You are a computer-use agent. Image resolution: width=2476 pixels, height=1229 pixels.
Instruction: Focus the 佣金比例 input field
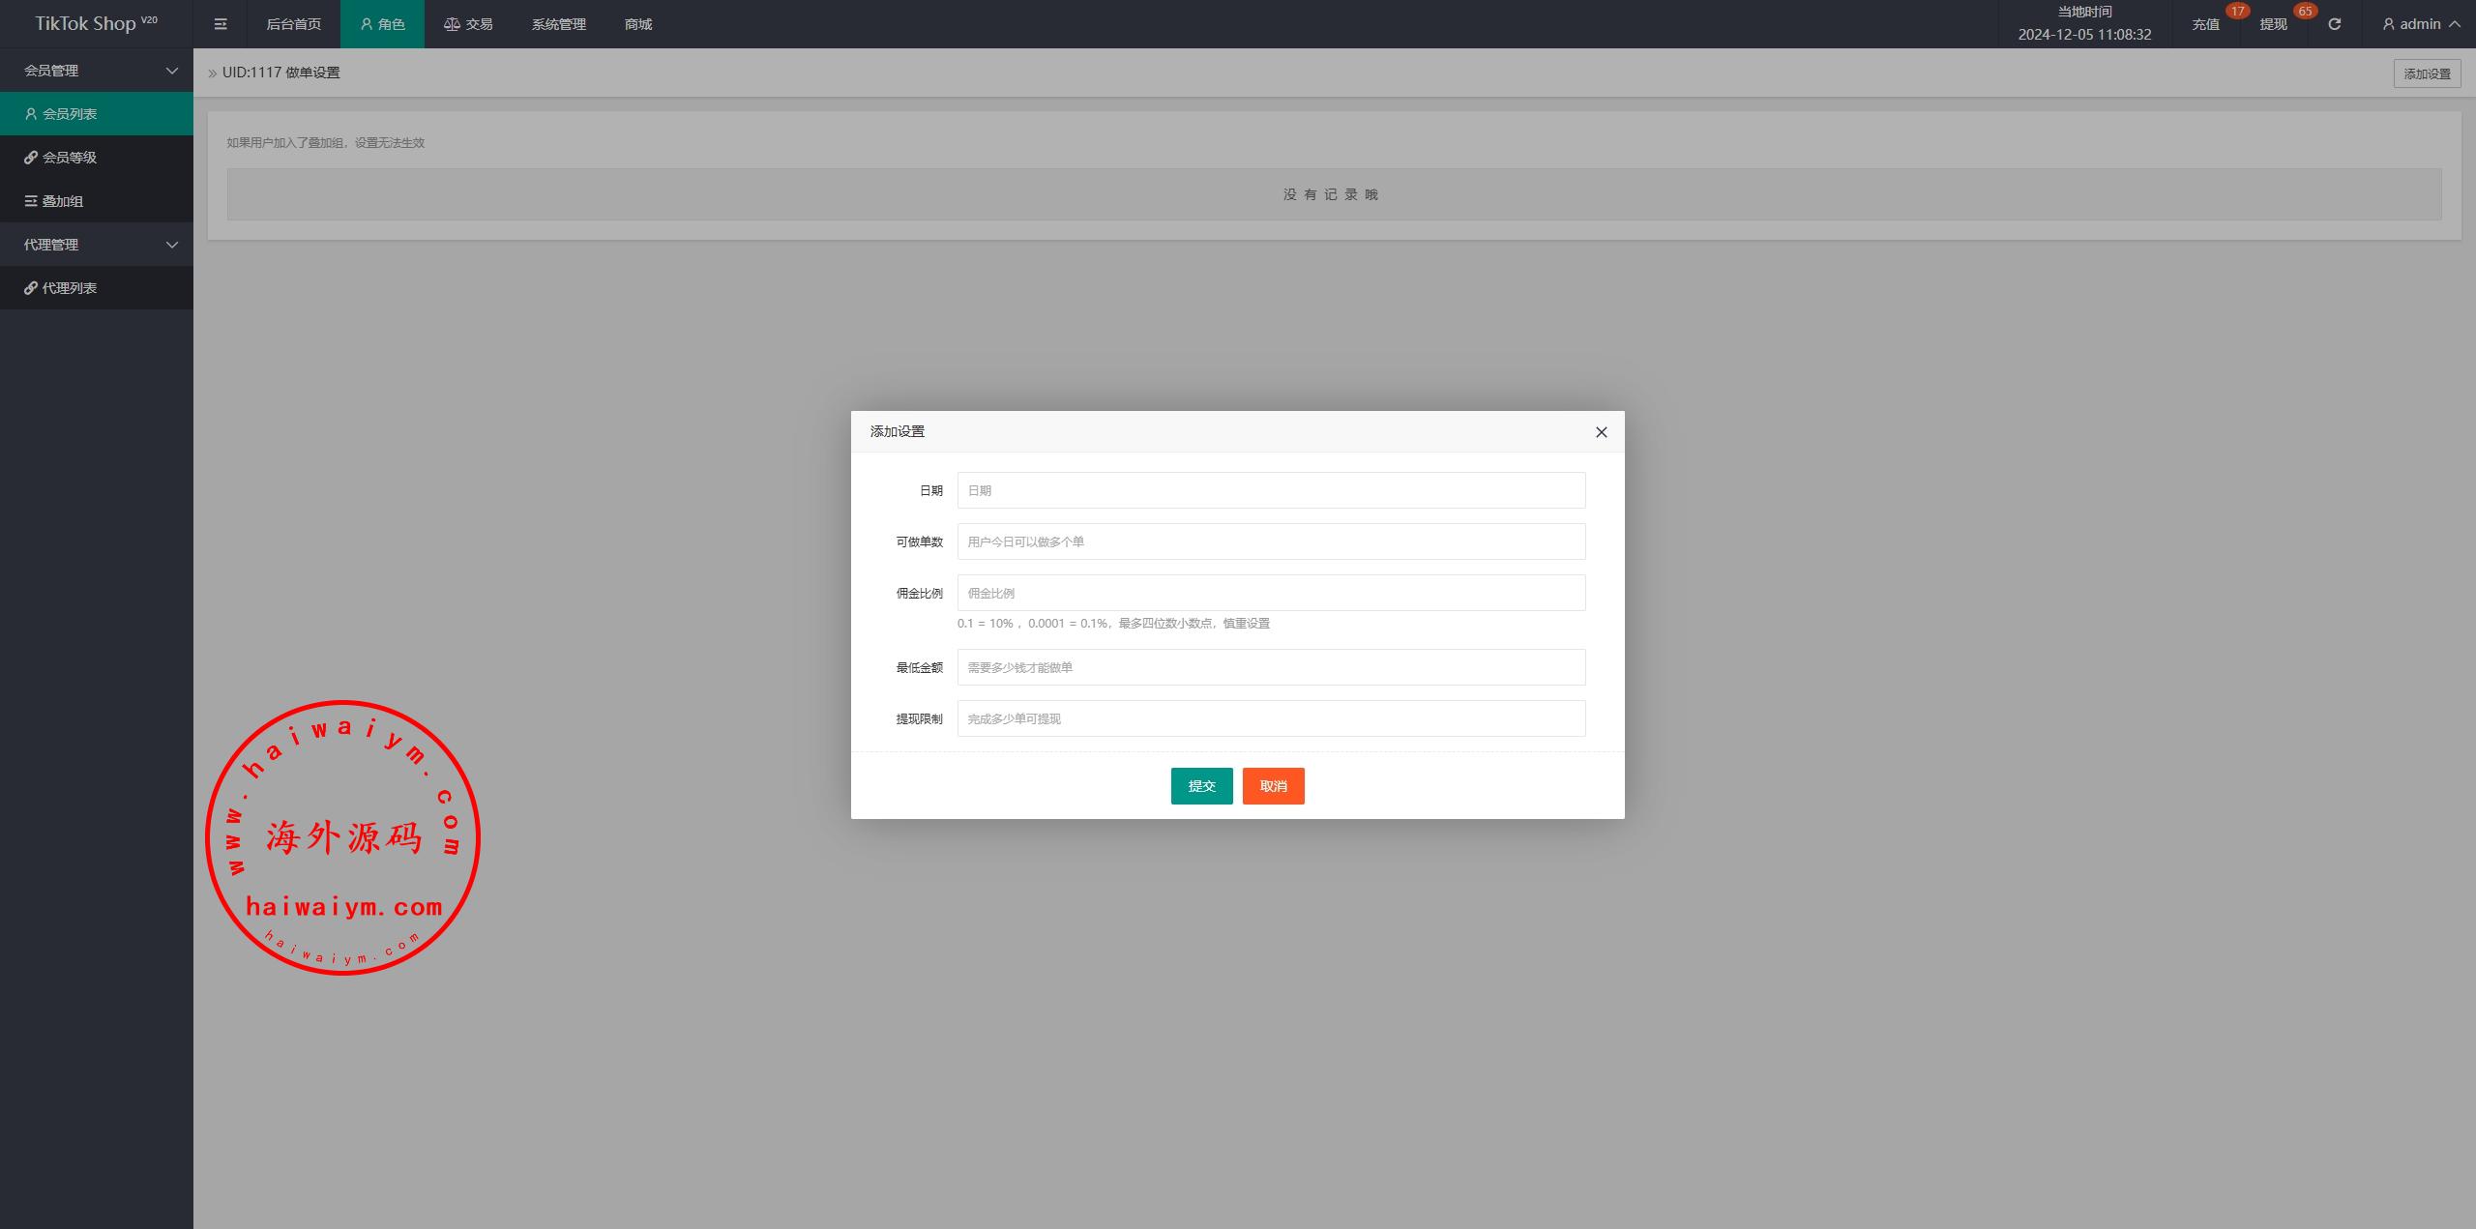[1271, 593]
